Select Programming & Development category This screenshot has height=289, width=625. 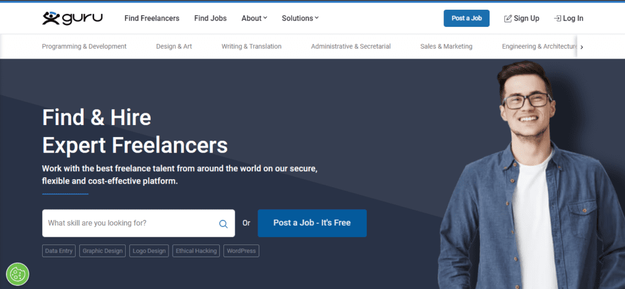tap(84, 46)
